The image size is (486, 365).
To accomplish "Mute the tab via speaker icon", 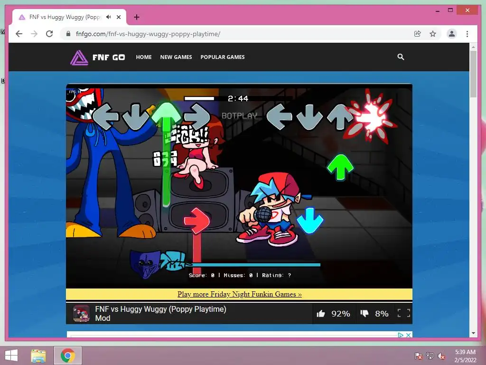I will click(x=108, y=17).
